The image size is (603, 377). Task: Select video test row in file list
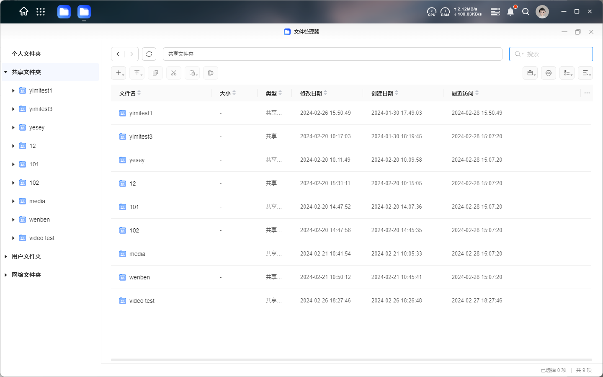pos(351,301)
